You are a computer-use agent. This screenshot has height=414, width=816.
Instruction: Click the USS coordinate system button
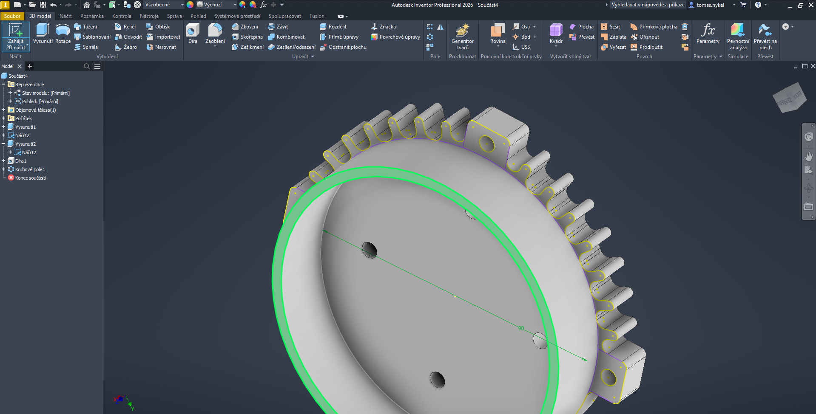click(x=521, y=47)
